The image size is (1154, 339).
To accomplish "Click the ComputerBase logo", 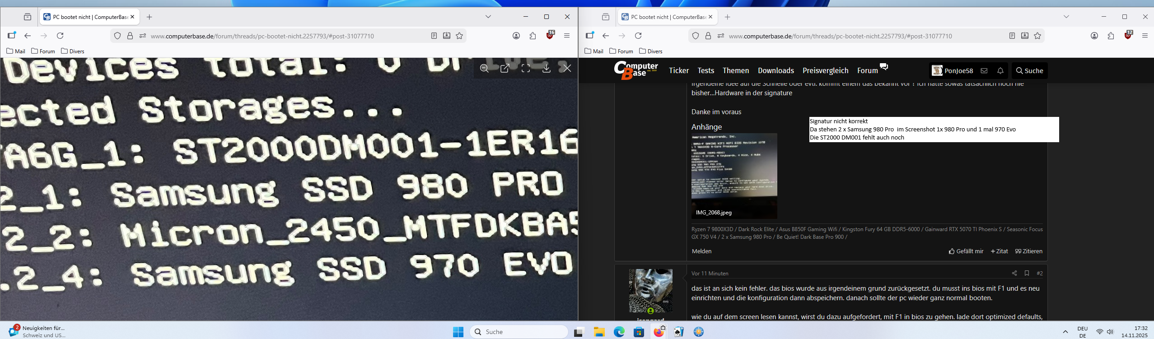I will pos(636,70).
